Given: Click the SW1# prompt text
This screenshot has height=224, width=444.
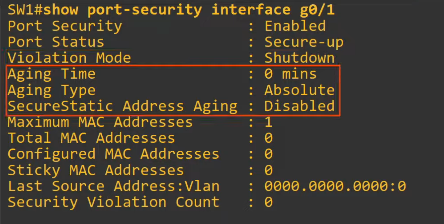Looking at the screenshot, I should click(26, 10).
